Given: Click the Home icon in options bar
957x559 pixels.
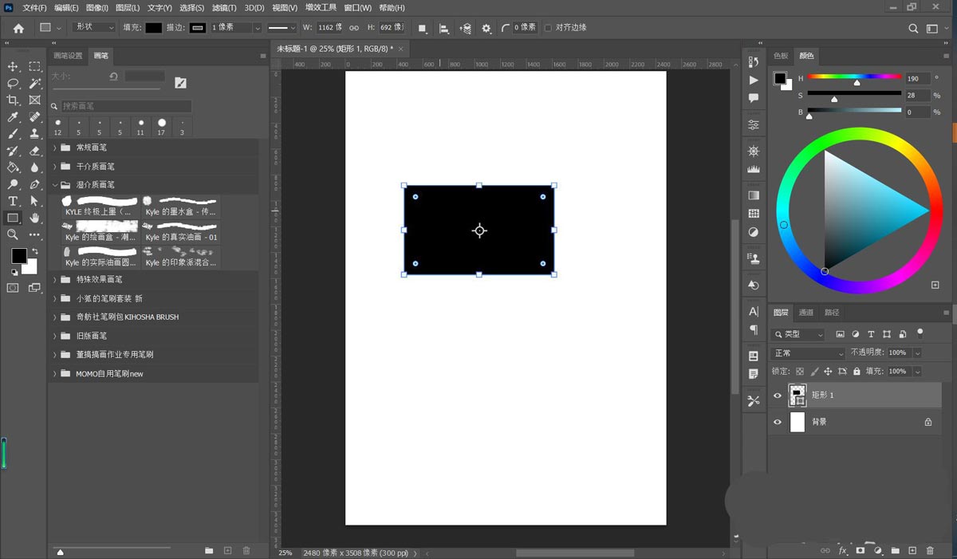Looking at the screenshot, I should click(18, 28).
